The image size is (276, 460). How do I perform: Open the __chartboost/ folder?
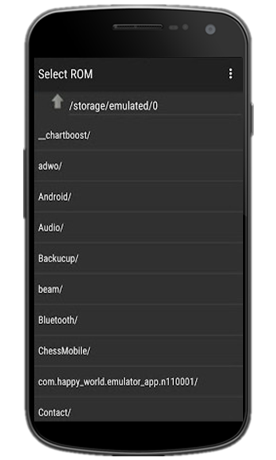click(x=139, y=135)
